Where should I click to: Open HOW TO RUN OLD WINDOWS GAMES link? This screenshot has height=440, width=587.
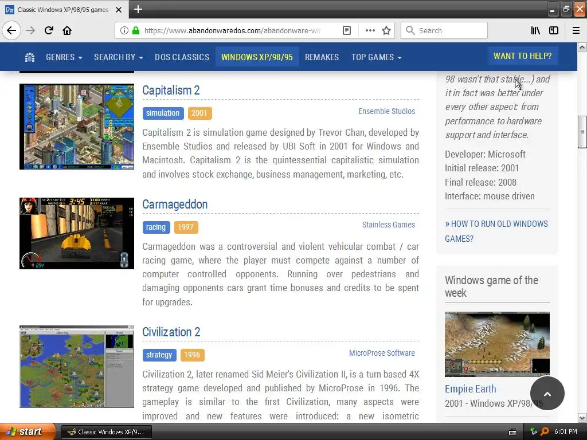496,231
